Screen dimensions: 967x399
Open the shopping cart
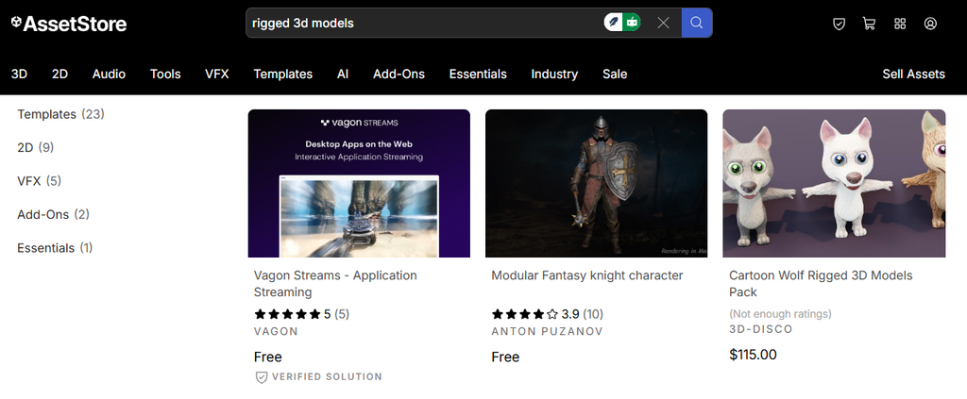[869, 24]
